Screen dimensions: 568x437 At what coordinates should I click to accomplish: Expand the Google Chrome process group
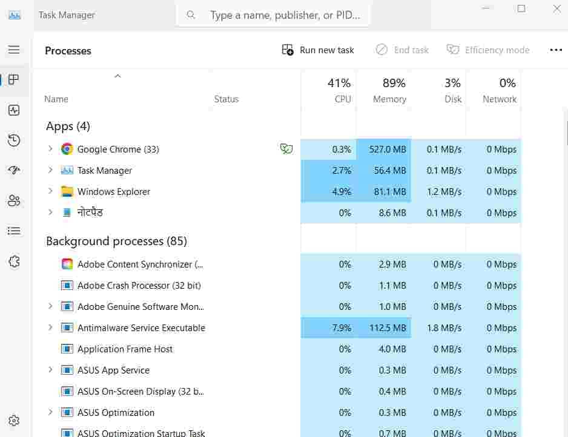(x=50, y=149)
